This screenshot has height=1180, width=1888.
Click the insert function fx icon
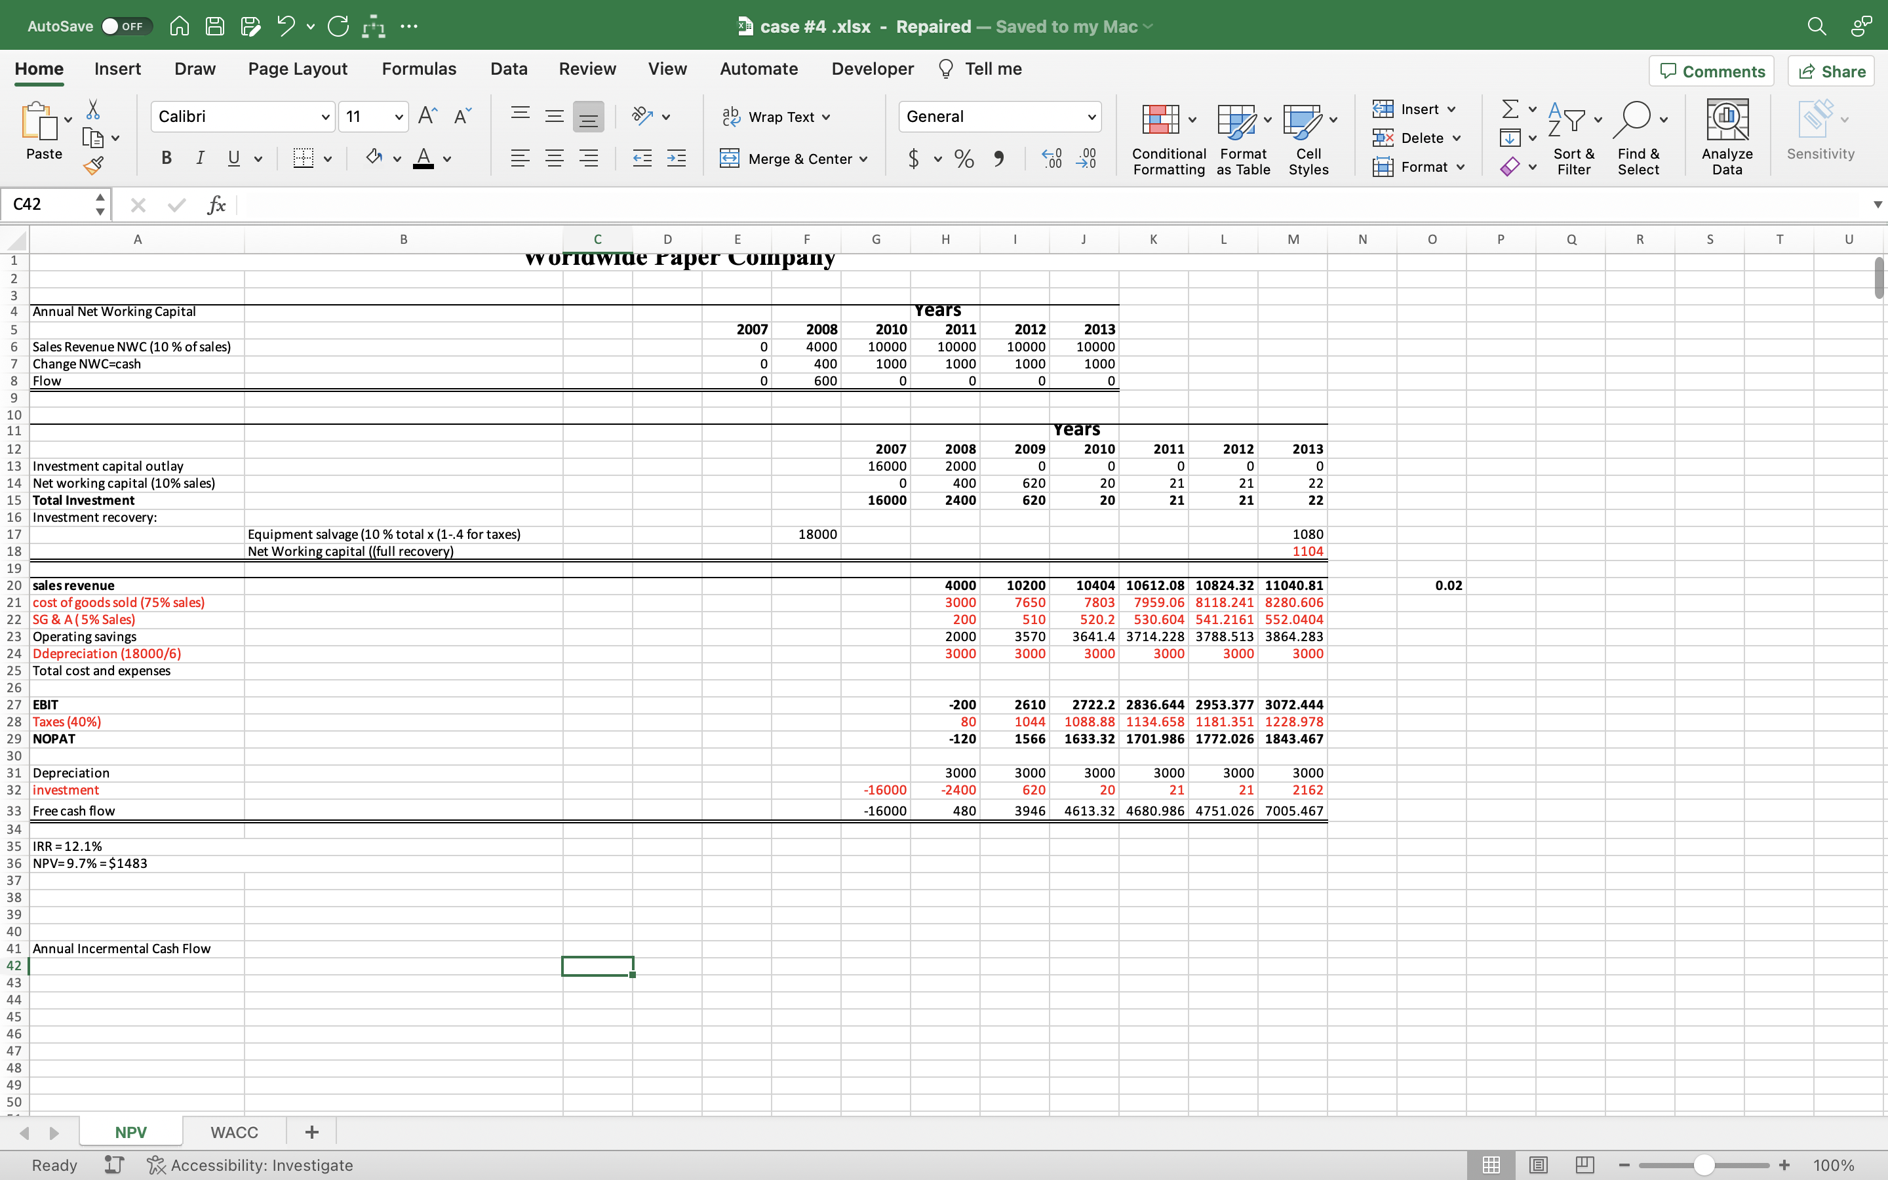click(216, 205)
